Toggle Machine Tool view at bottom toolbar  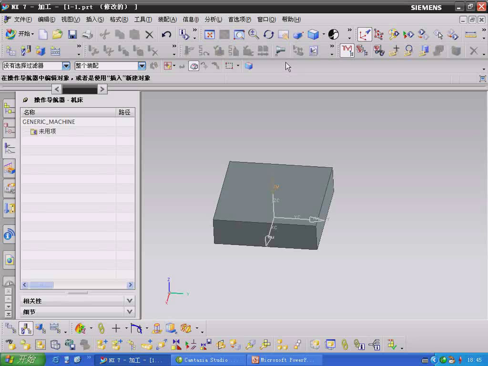pos(26,328)
